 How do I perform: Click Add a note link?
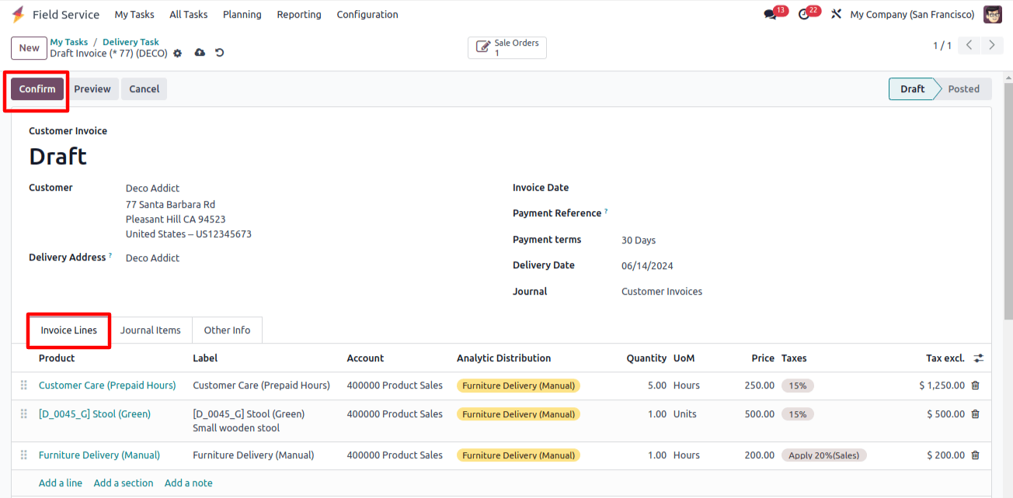click(x=189, y=483)
